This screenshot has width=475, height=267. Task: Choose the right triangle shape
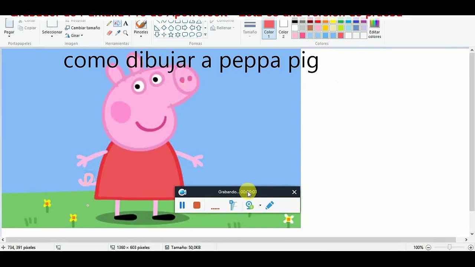point(157,28)
